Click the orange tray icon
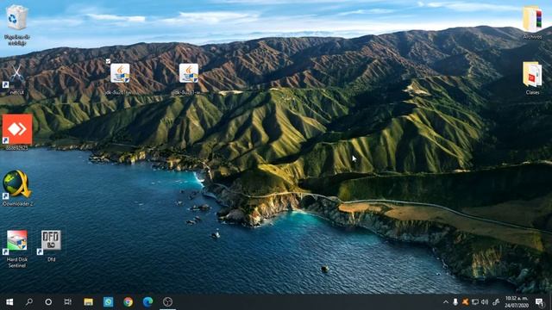Viewport: 552px width, 310px height. pos(465,302)
